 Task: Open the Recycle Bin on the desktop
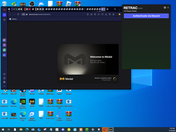click(x=5, y=4)
